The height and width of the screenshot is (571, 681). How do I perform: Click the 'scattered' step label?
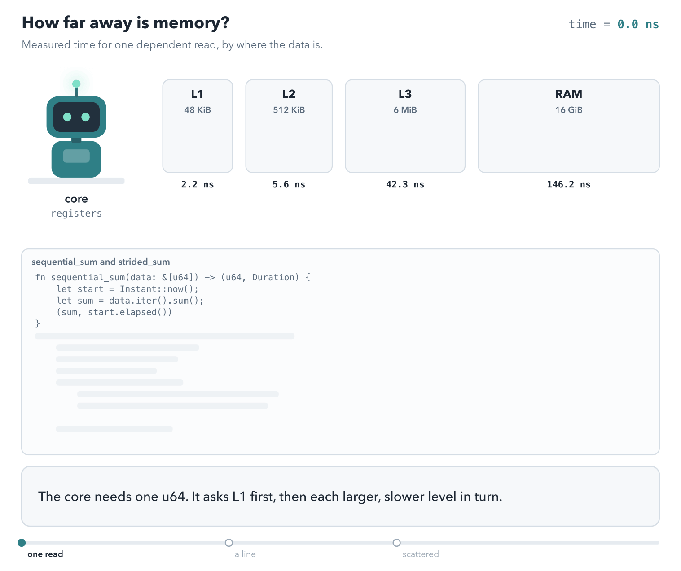[x=421, y=554]
